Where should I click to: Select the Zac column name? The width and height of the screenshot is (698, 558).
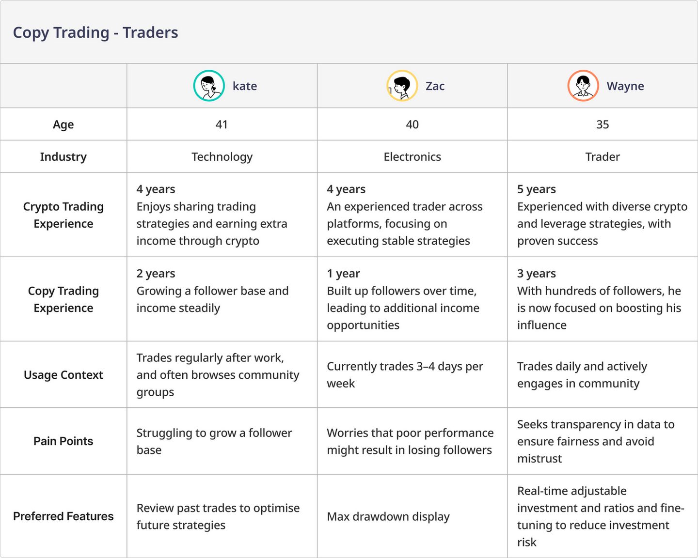pos(435,86)
